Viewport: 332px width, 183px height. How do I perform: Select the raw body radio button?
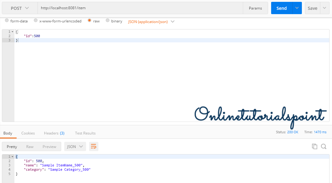tap(89, 21)
